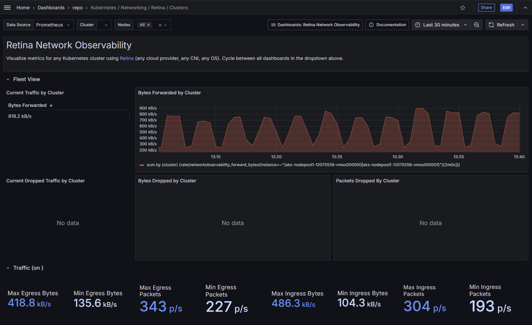Click the zoom out time range icon
This screenshot has height=325, width=532.
point(476,25)
